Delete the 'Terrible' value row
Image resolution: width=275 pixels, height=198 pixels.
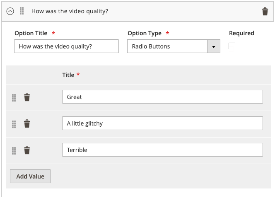click(27, 150)
